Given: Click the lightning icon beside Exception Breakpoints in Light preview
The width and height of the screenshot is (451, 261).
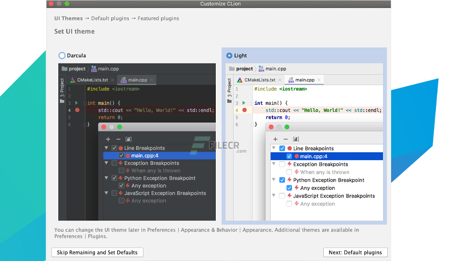Looking at the screenshot, I should (289, 164).
